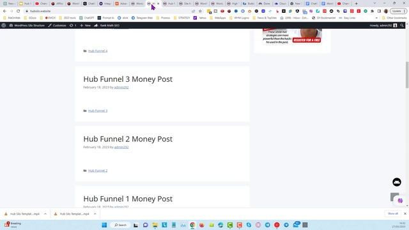This screenshot has width=409, height=230.
Task: Click the Hub Funnel 2 category link
Action: [x=98, y=171]
